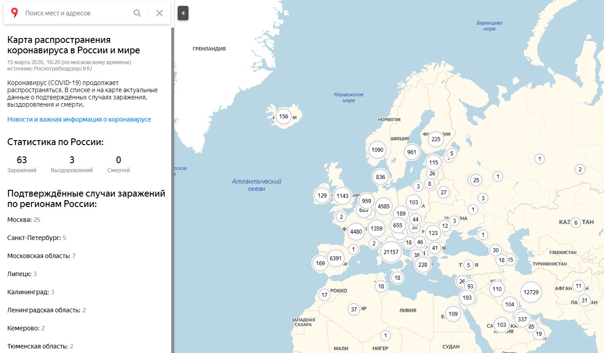Select Greece marker showing 228
The image size is (604, 353).
click(x=423, y=264)
